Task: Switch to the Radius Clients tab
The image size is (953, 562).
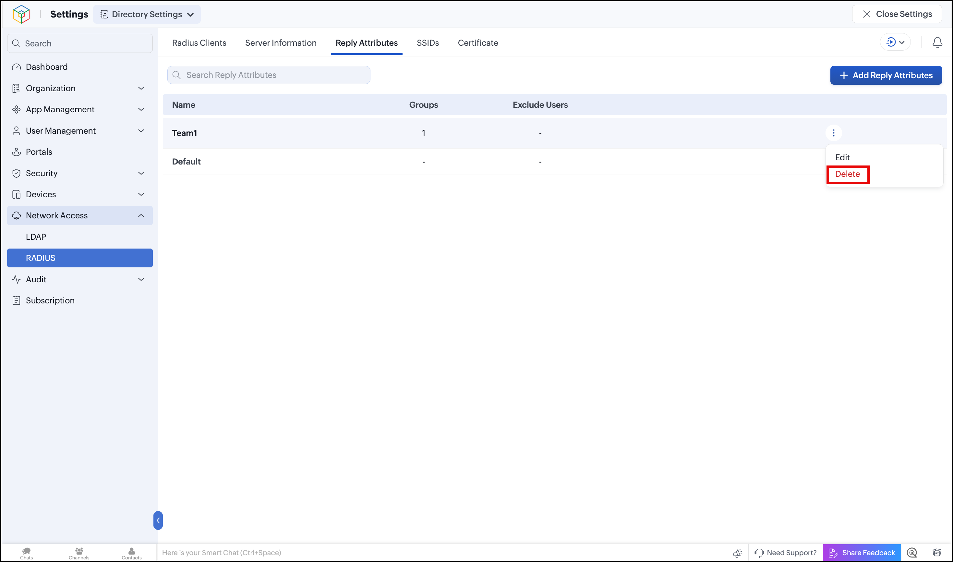Action: 199,43
